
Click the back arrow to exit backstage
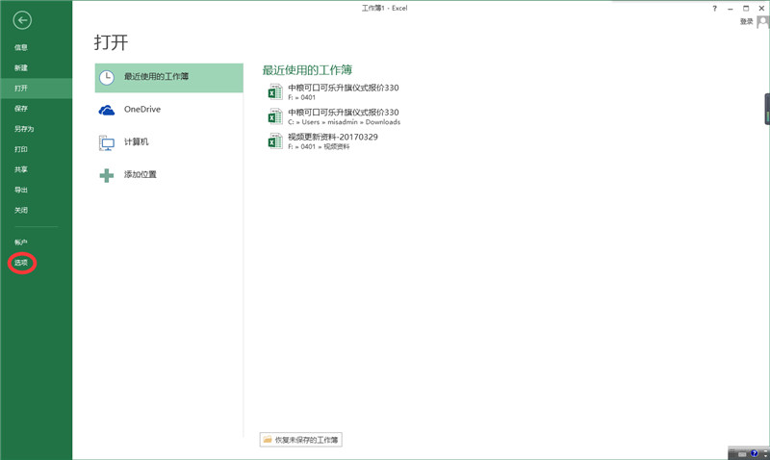(23, 20)
